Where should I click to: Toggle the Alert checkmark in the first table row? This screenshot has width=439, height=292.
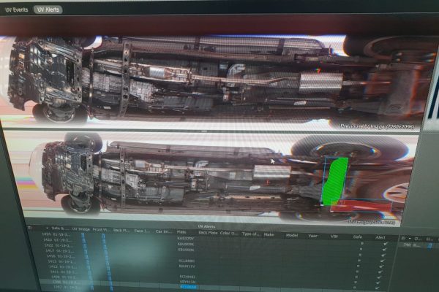point(386,244)
